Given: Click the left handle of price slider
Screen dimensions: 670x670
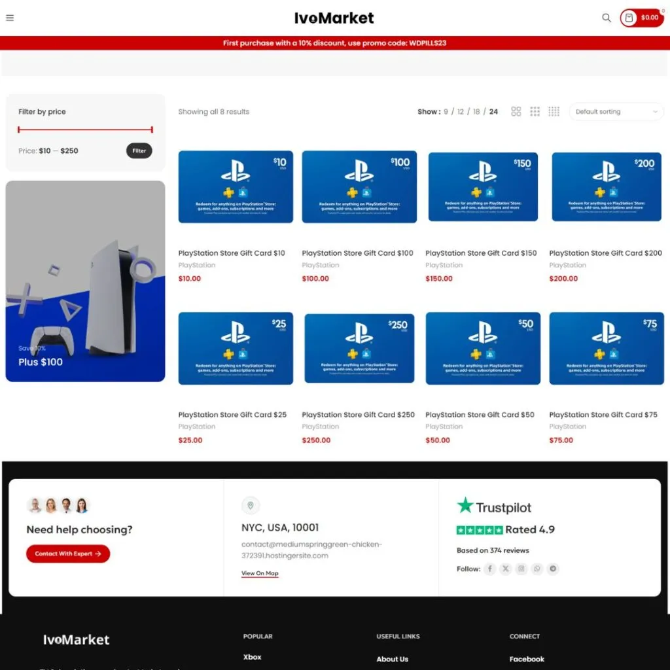Looking at the screenshot, I should [19, 130].
